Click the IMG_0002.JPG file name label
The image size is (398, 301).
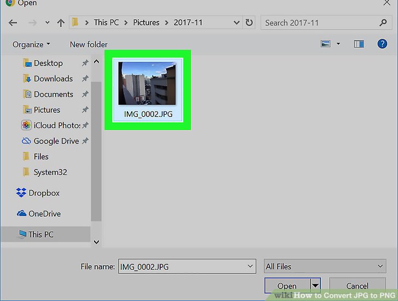coord(148,114)
